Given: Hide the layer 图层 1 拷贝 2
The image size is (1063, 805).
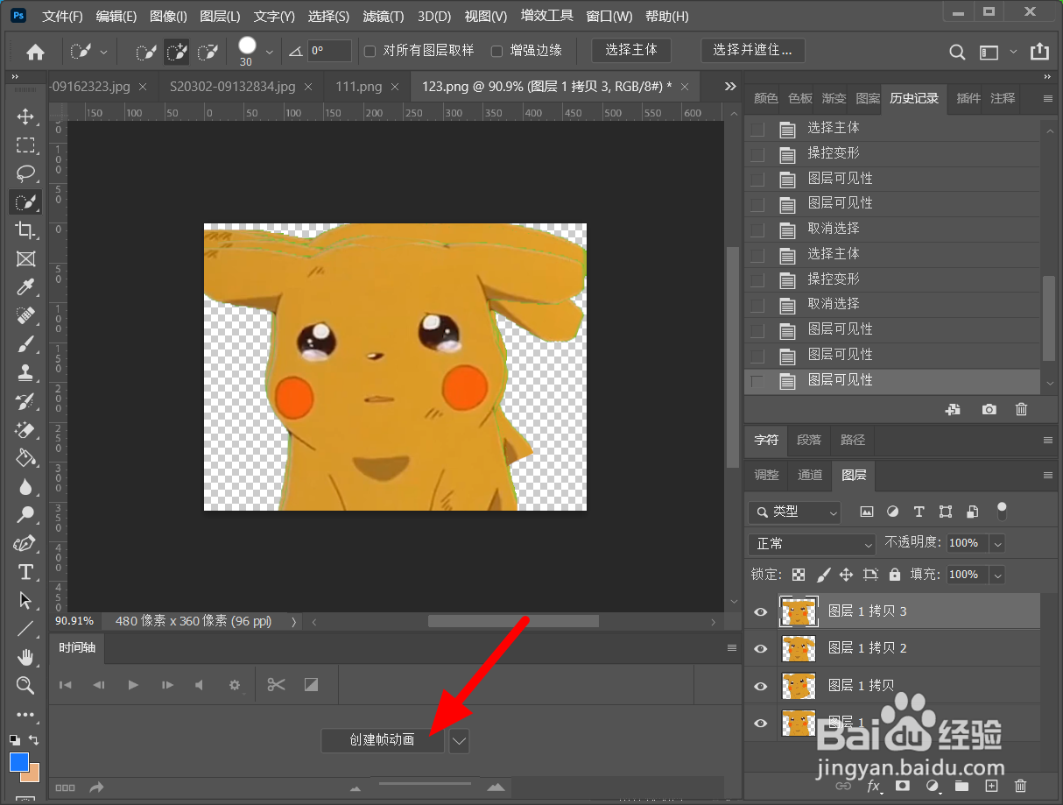Looking at the screenshot, I should point(760,648).
